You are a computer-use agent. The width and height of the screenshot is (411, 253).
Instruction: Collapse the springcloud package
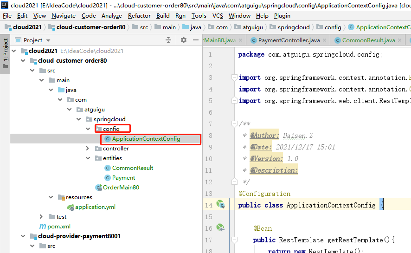pos(79,119)
